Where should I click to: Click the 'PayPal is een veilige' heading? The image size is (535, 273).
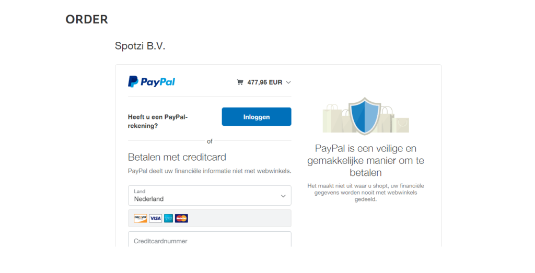click(x=365, y=161)
